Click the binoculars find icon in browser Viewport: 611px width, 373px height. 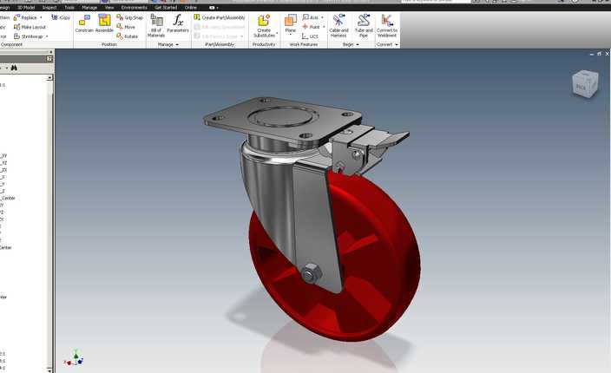coord(14,68)
